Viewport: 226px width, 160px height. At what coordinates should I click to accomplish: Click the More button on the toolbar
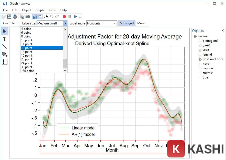point(142,23)
